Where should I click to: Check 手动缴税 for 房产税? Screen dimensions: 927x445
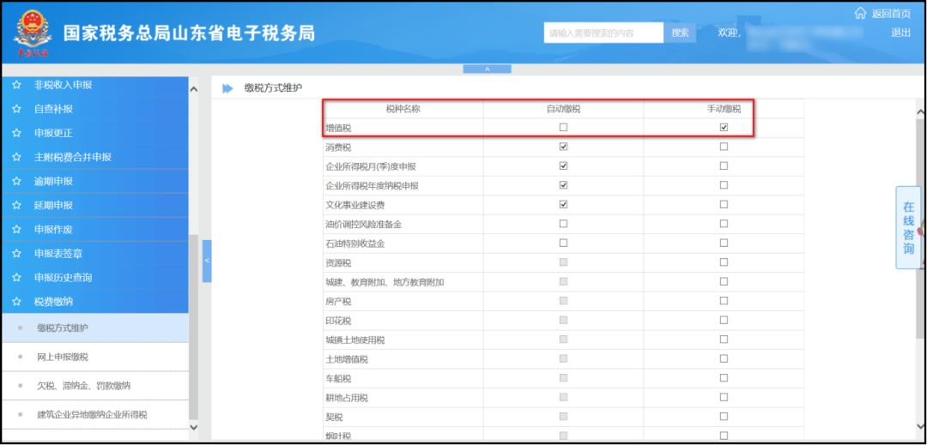point(724,300)
